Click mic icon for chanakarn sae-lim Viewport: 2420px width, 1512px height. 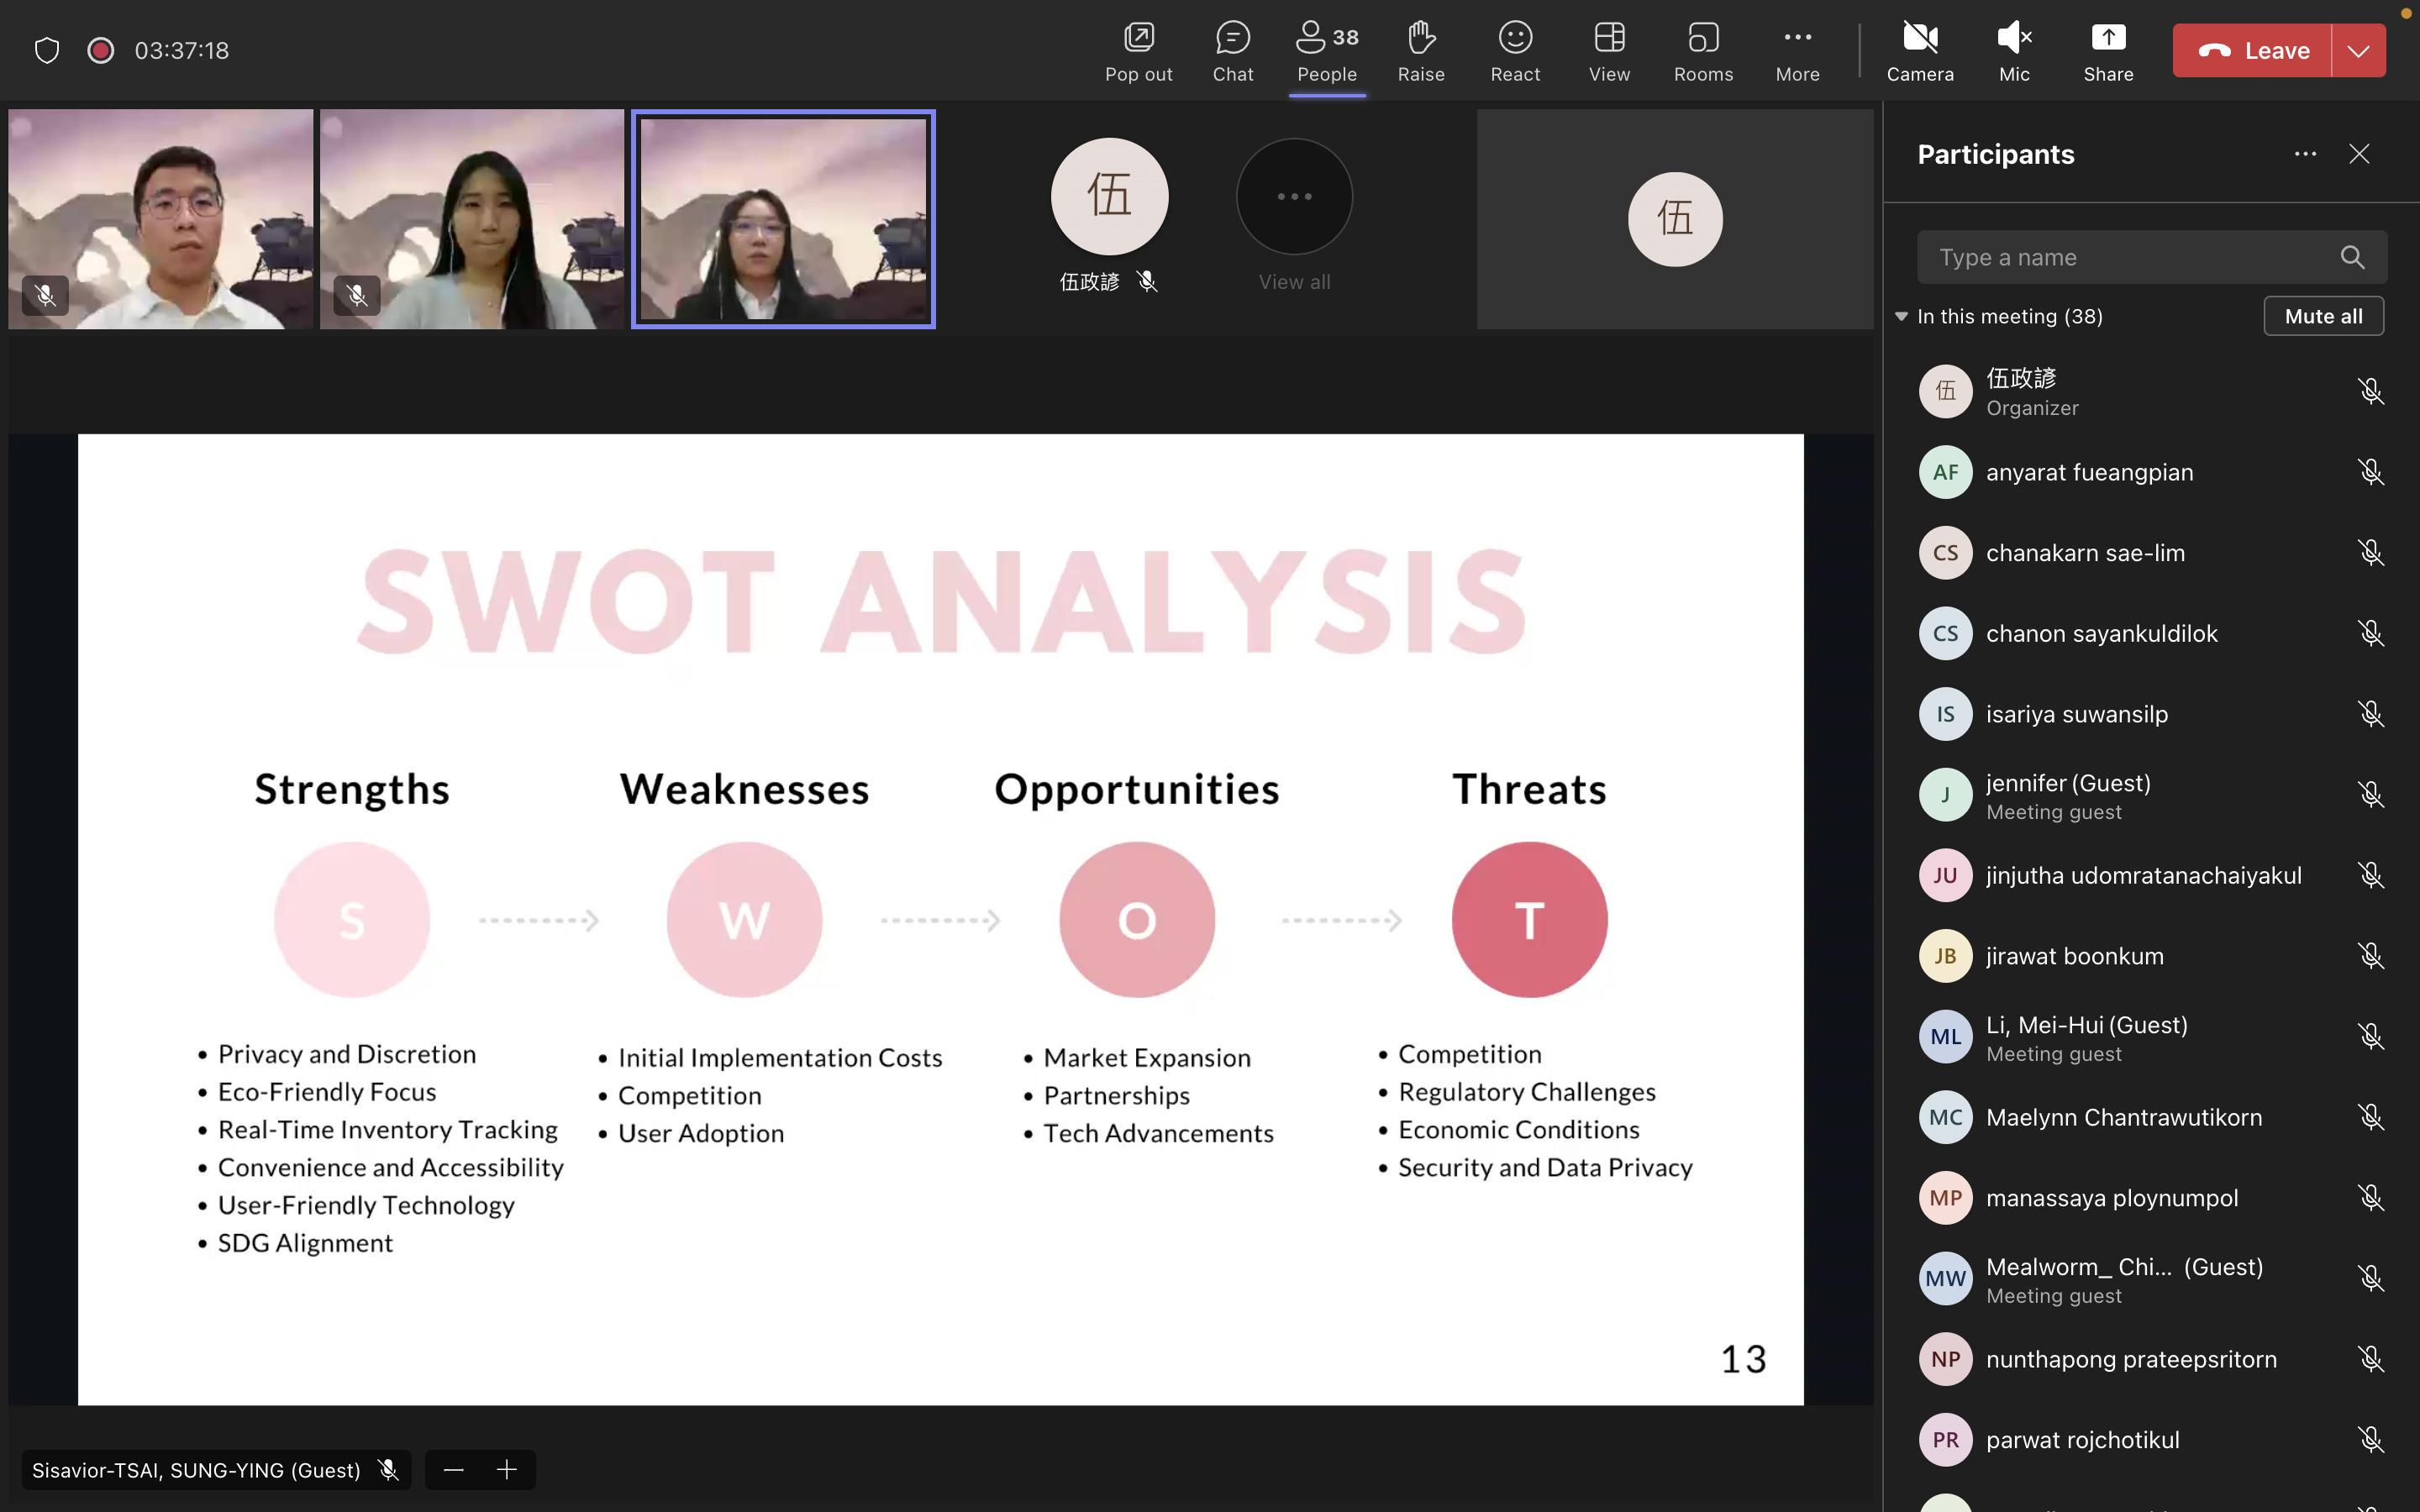2370,553
